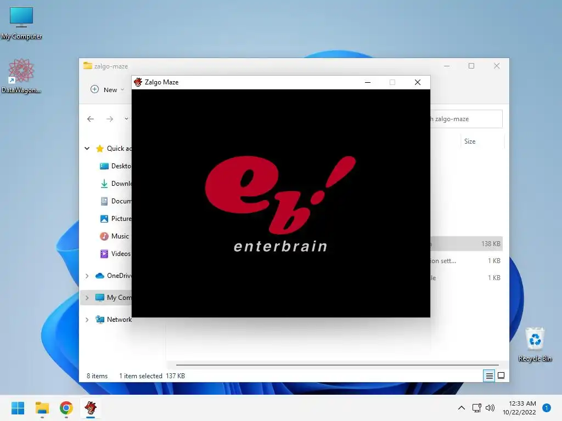Select the 'on sett...' file row
Image resolution: width=562 pixels, height=421 pixels.
[x=467, y=260]
